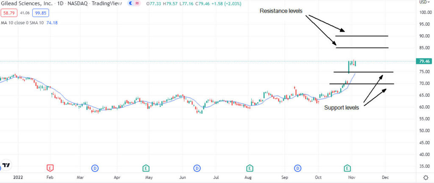The height and width of the screenshot is (183, 434).
Task: Click the 70.00 price axis label
Action: (x=425, y=83)
